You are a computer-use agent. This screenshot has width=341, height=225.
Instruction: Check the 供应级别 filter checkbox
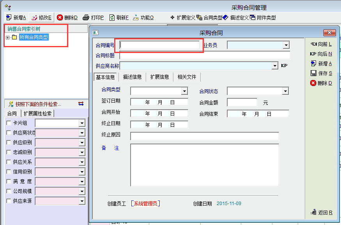(9, 142)
